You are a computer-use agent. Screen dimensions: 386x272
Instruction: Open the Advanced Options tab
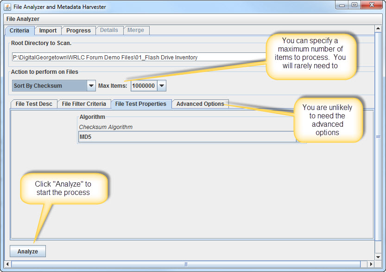[x=200, y=104]
